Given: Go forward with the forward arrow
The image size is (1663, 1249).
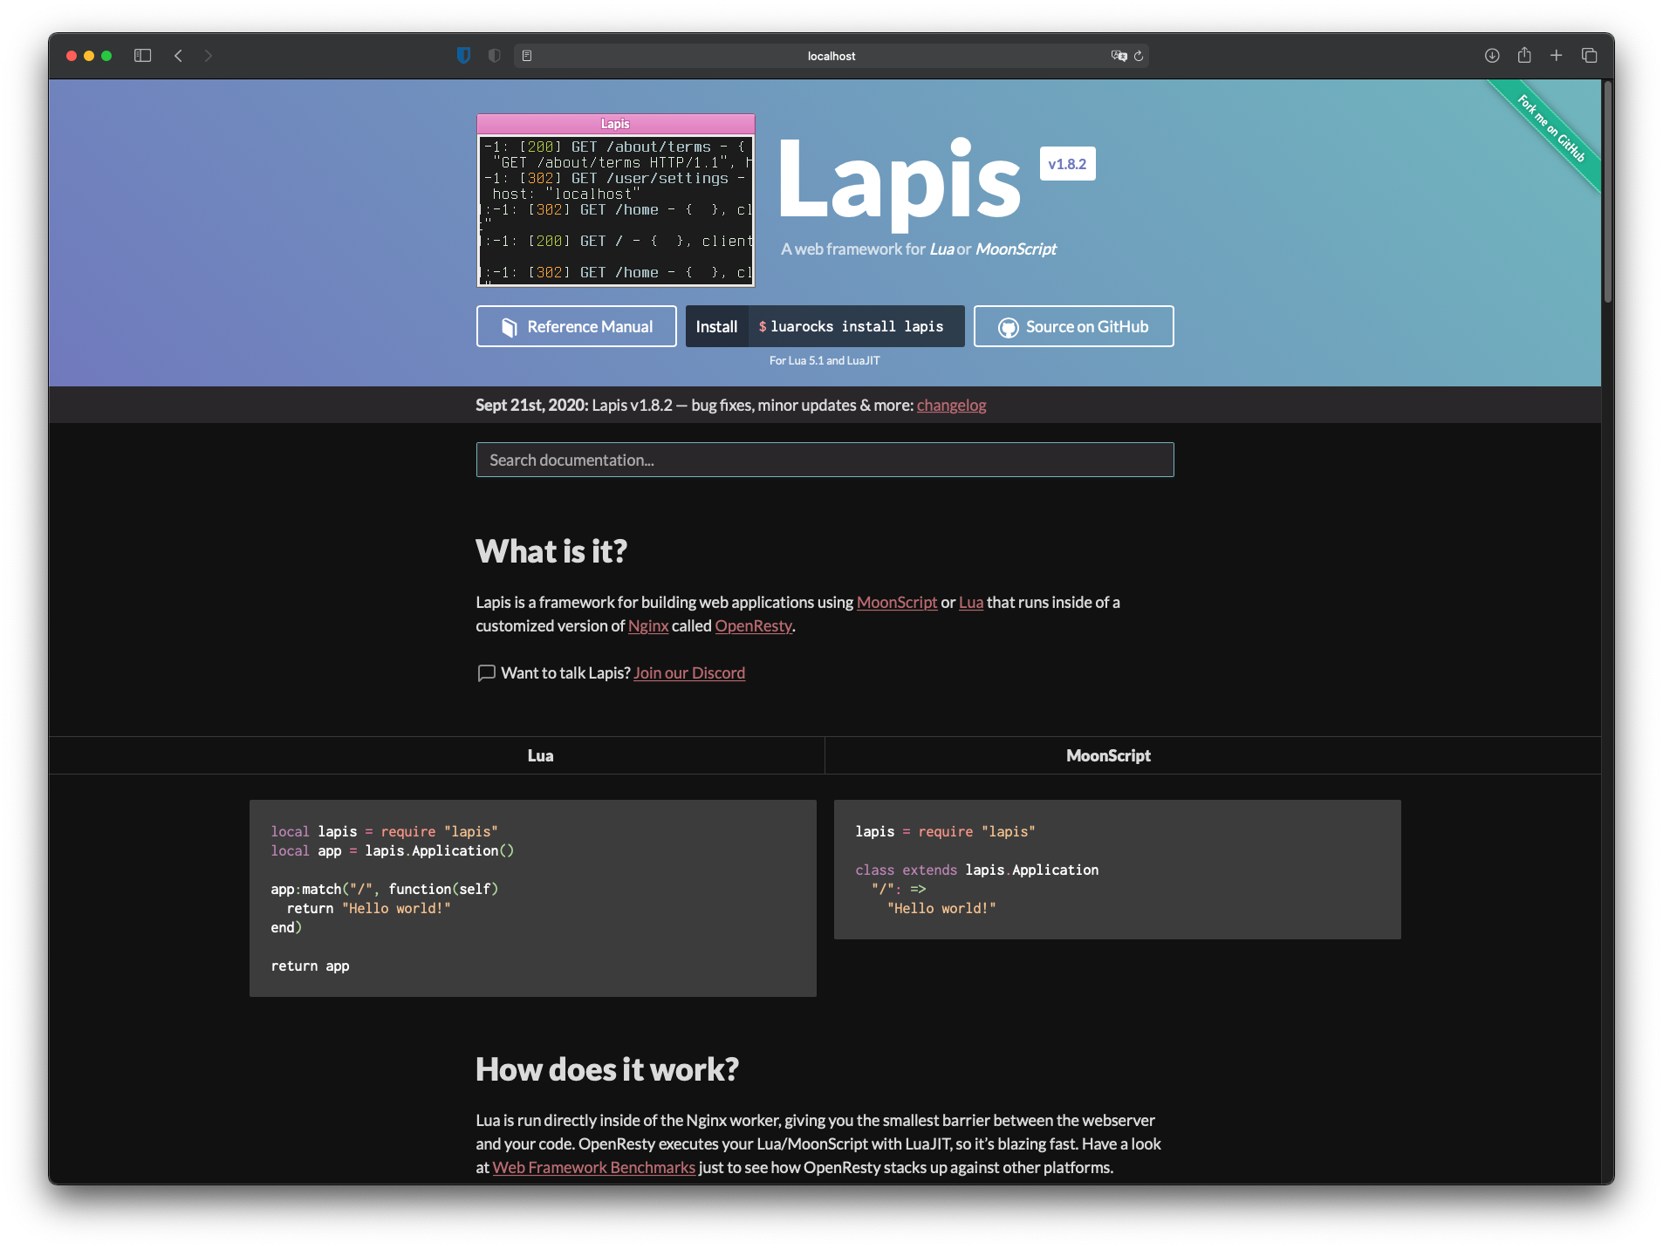Looking at the screenshot, I should click(208, 56).
